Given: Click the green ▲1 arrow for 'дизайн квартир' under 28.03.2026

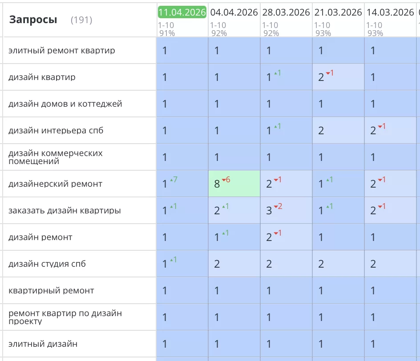Looking at the screenshot, I should pyautogui.click(x=276, y=73).
